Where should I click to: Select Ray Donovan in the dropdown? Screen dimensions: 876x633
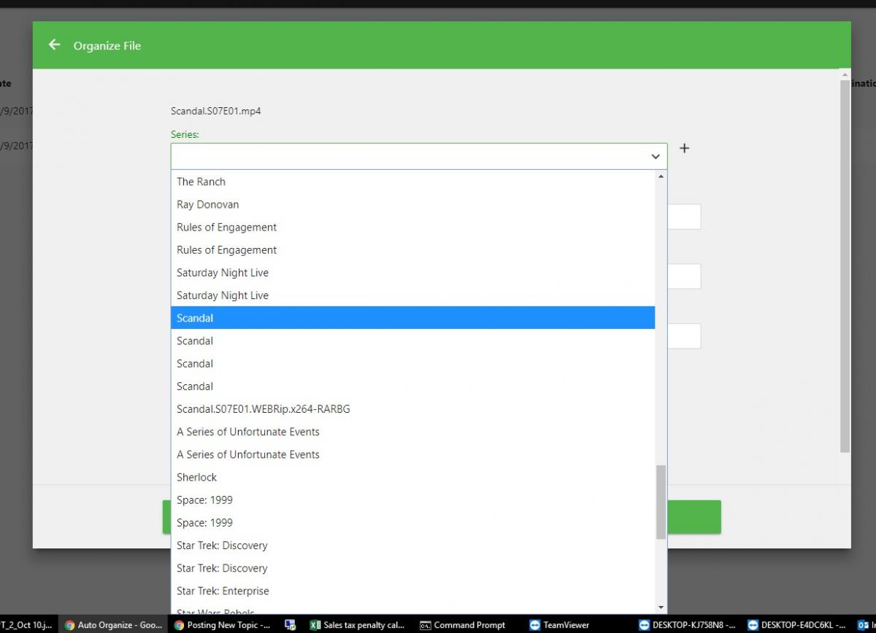coord(208,204)
